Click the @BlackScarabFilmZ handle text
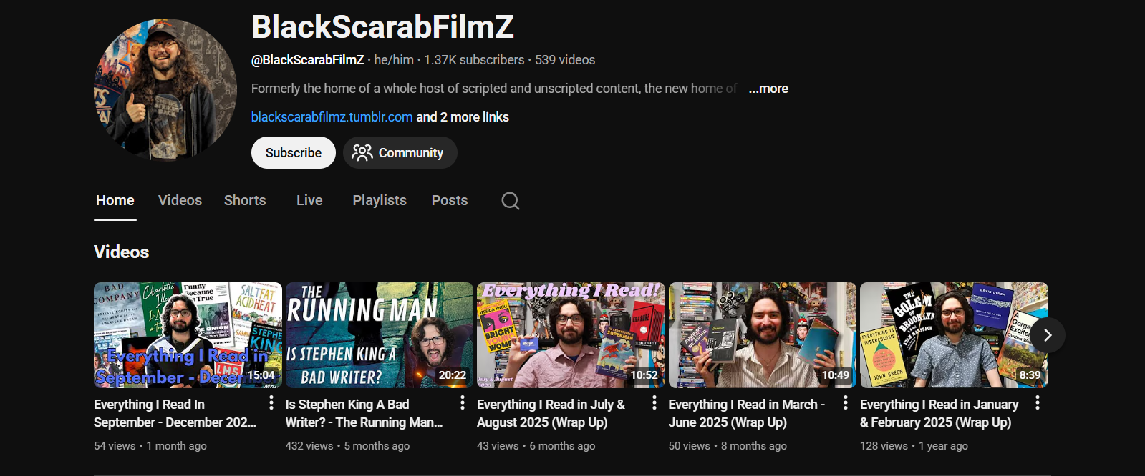 pyautogui.click(x=307, y=60)
